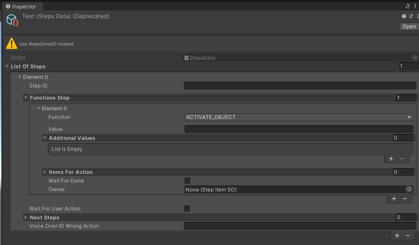The width and height of the screenshot is (419, 245).
Task: Click the Script field object picker
Action: [415, 58]
